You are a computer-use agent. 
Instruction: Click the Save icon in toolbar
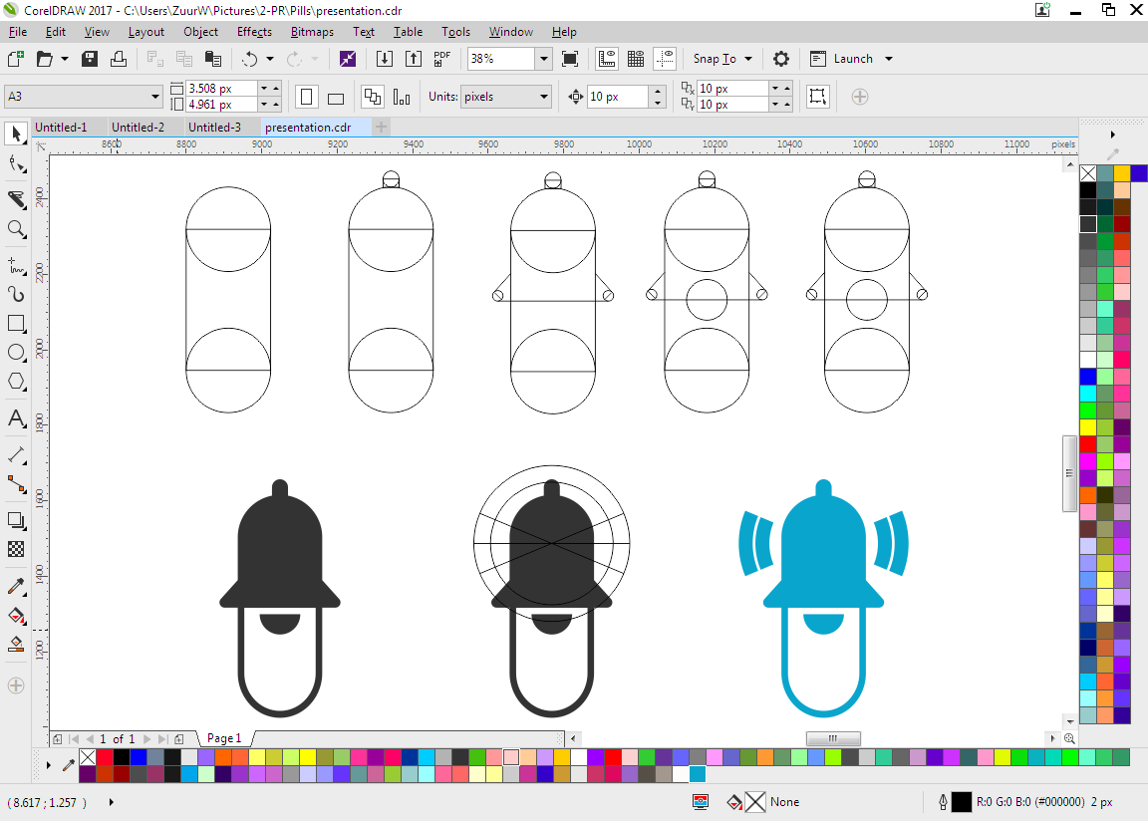(x=90, y=59)
